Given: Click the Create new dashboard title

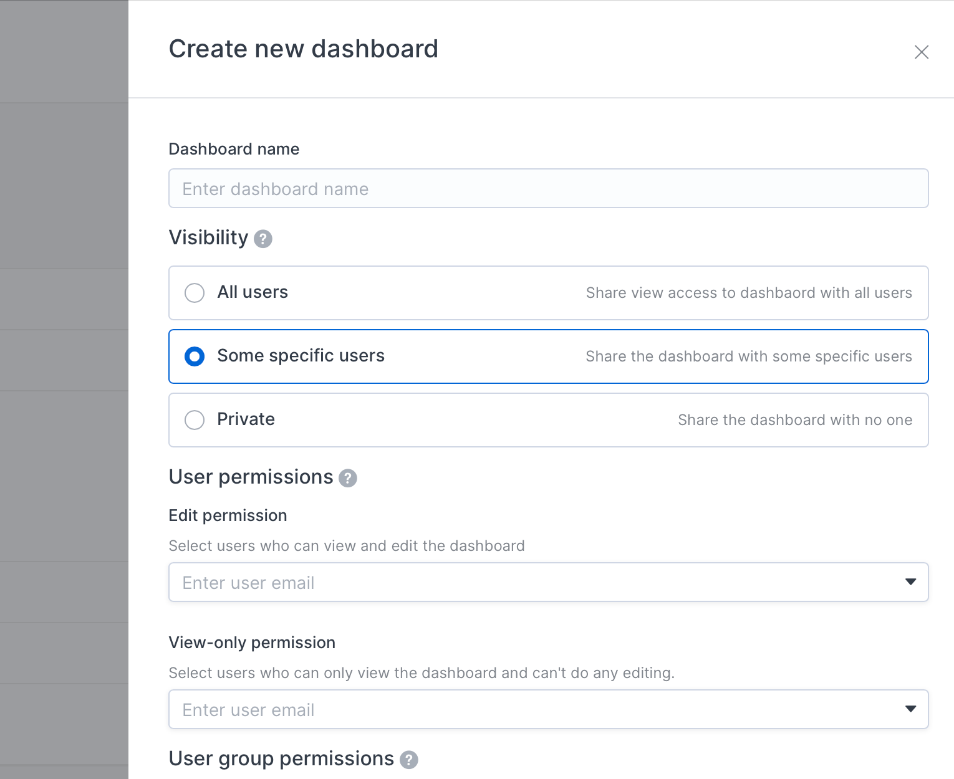Looking at the screenshot, I should click(x=304, y=49).
